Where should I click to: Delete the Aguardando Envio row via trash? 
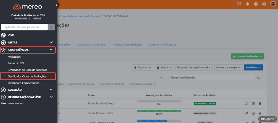coord(260,104)
